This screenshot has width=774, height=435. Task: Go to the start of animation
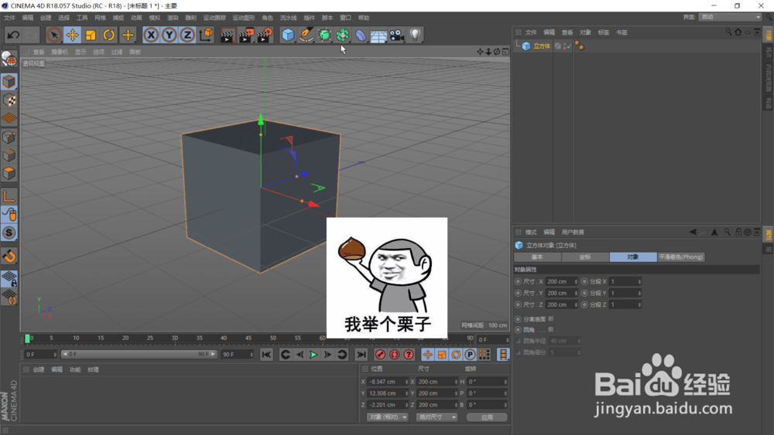click(x=266, y=355)
